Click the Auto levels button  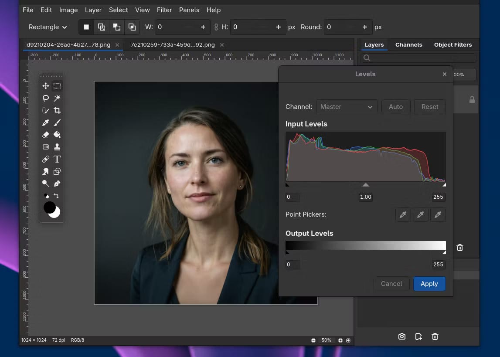395,107
